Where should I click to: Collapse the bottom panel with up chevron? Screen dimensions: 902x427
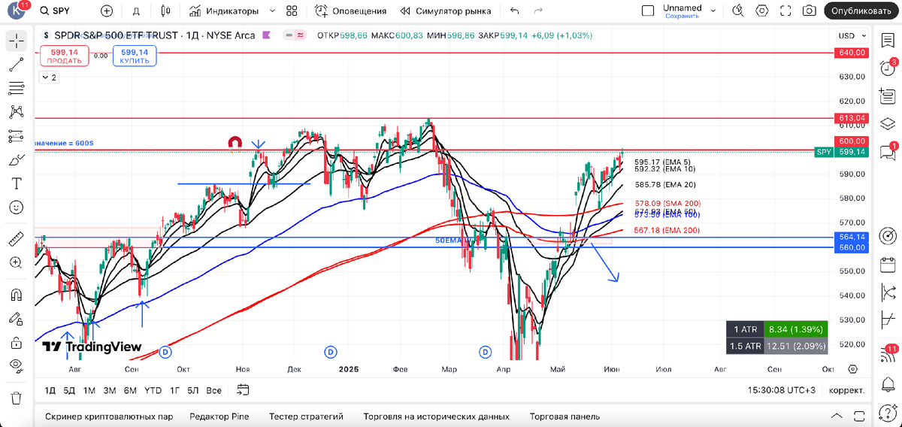pyautogui.click(x=837, y=416)
